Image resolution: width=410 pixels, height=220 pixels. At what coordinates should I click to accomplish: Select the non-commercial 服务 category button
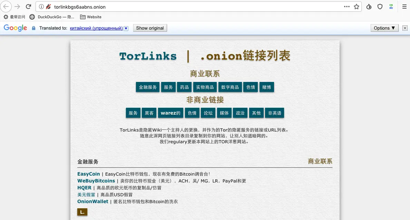coord(133,113)
